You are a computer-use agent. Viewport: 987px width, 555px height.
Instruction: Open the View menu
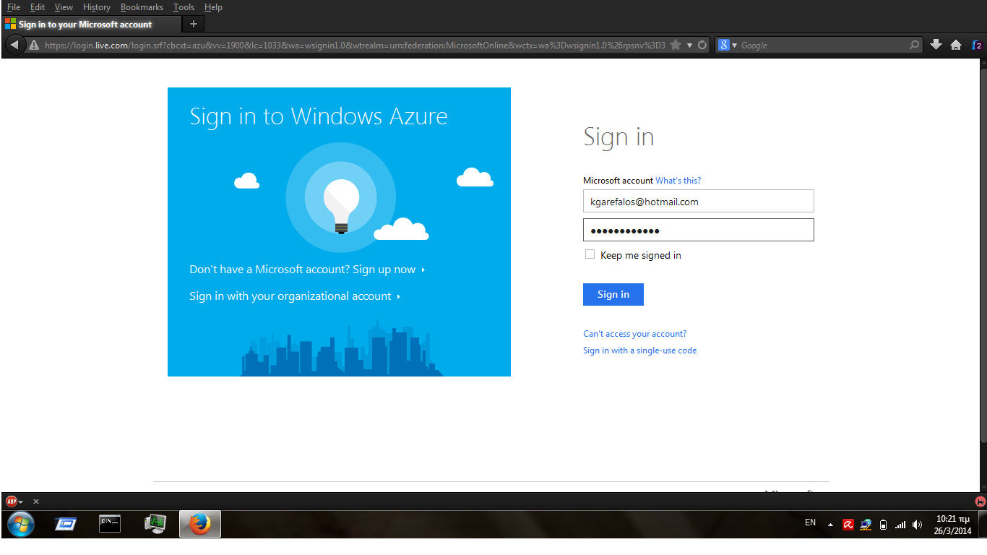(64, 7)
